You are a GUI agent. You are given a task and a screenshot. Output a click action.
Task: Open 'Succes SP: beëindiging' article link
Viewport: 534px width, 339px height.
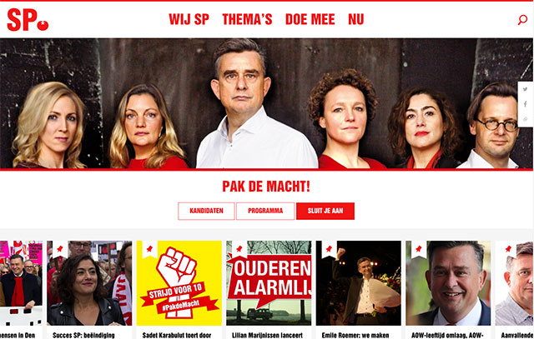coord(83,336)
